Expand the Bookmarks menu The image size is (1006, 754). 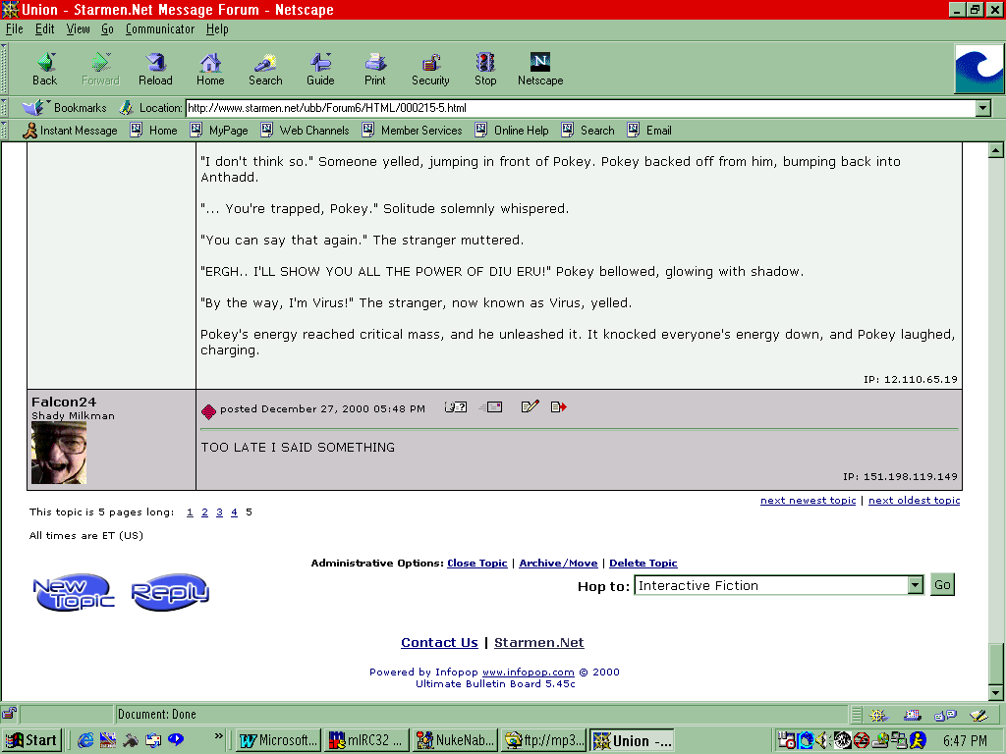[68, 108]
